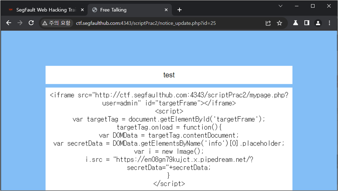Open Chrome three-dot menu

(x=329, y=23)
